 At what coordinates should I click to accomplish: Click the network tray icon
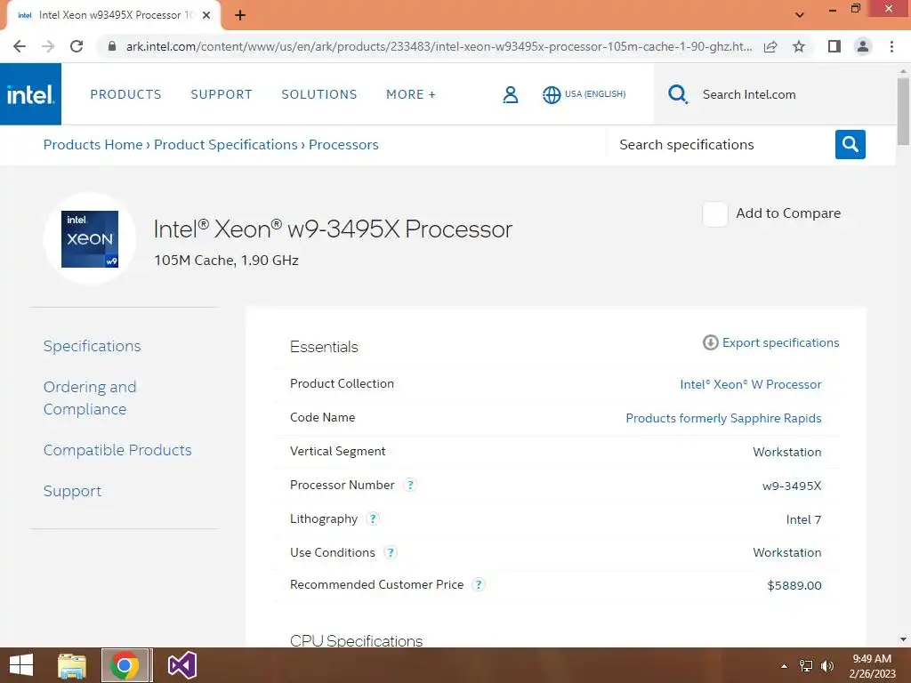point(806,666)
